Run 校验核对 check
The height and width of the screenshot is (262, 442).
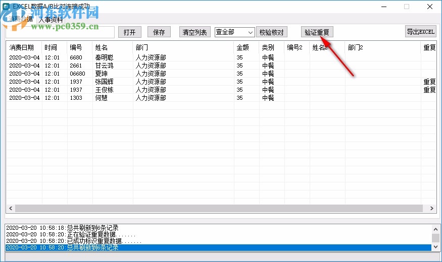click(272, 32)
